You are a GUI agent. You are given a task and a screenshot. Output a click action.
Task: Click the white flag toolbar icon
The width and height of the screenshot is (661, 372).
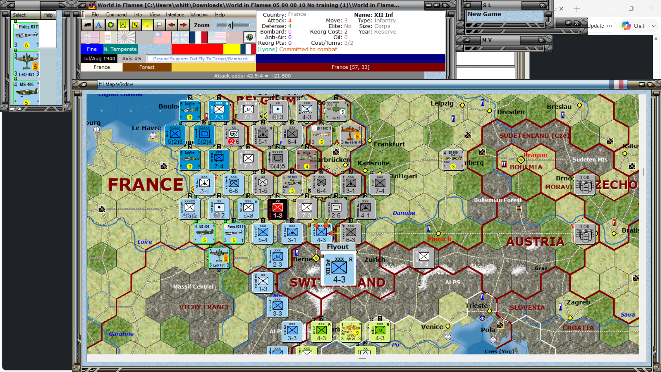159,25
